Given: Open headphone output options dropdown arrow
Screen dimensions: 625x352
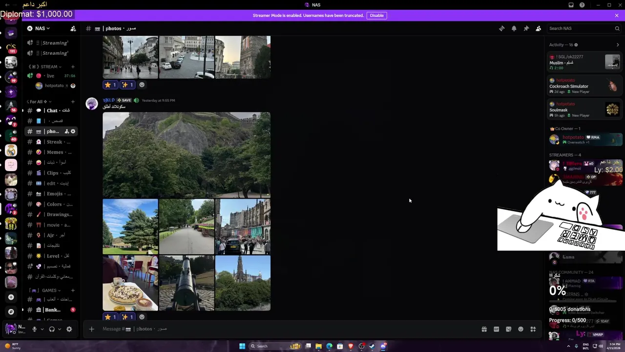Looking at the screenshot, I should click(60, 329).
